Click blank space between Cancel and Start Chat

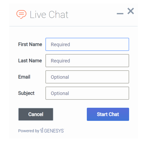coord(70,114)
